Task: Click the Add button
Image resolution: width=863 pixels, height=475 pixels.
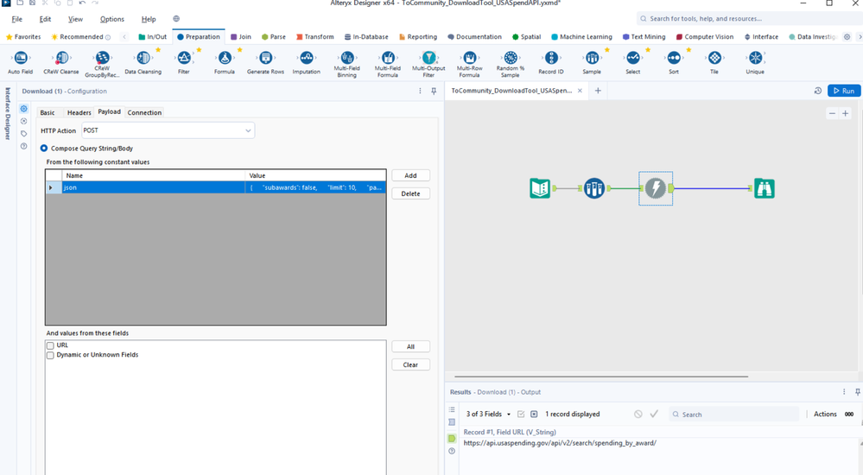Action: point(410,175)
